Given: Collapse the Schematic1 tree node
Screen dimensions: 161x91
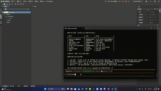Looking at the screenshot, I should pos(6,16).
